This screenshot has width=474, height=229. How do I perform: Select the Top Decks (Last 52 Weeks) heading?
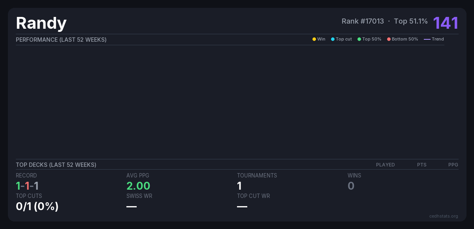[x=56, y=165]
